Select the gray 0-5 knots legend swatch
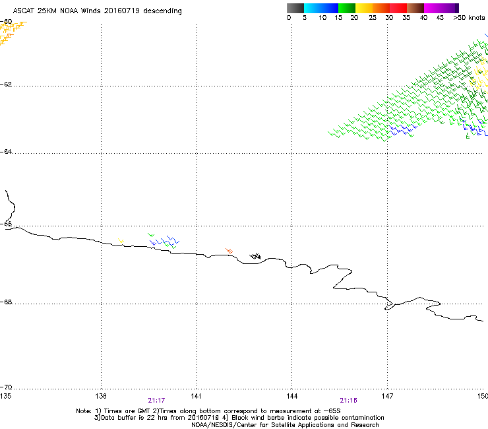 pyautogui.click(x=295, y=8)
